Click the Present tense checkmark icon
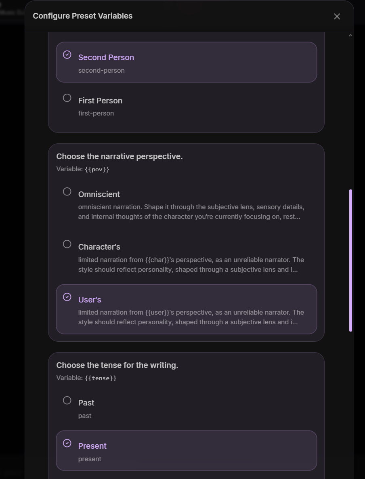The width and height of the screenshot is (365, 479). [67, 443]
